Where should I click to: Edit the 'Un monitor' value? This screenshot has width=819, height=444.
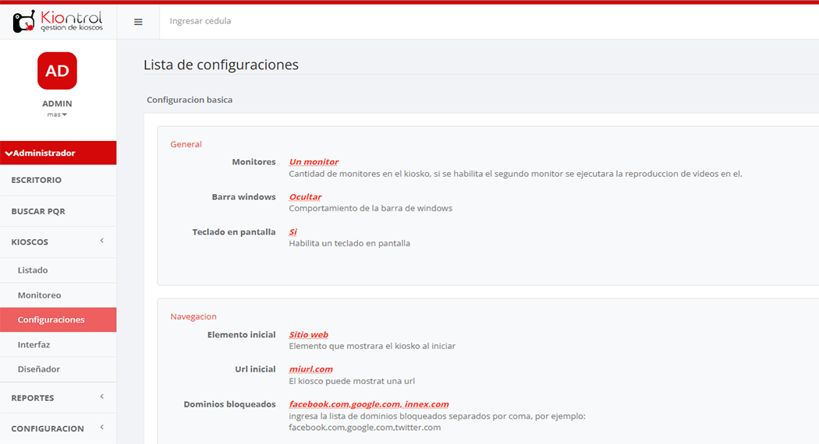pos(314,162)
